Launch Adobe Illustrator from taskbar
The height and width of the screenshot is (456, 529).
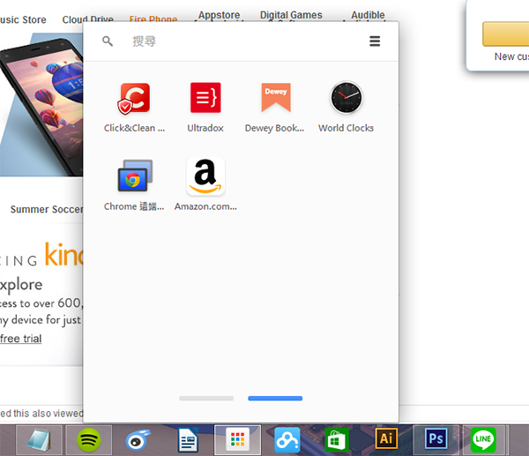386,440
